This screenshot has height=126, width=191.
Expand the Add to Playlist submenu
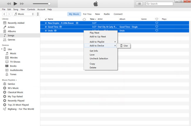(100, 42)
